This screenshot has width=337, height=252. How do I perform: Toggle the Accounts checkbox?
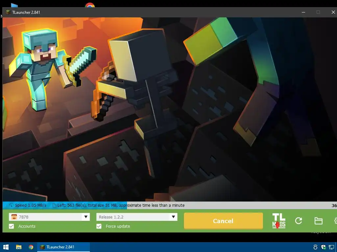(12, 226)
